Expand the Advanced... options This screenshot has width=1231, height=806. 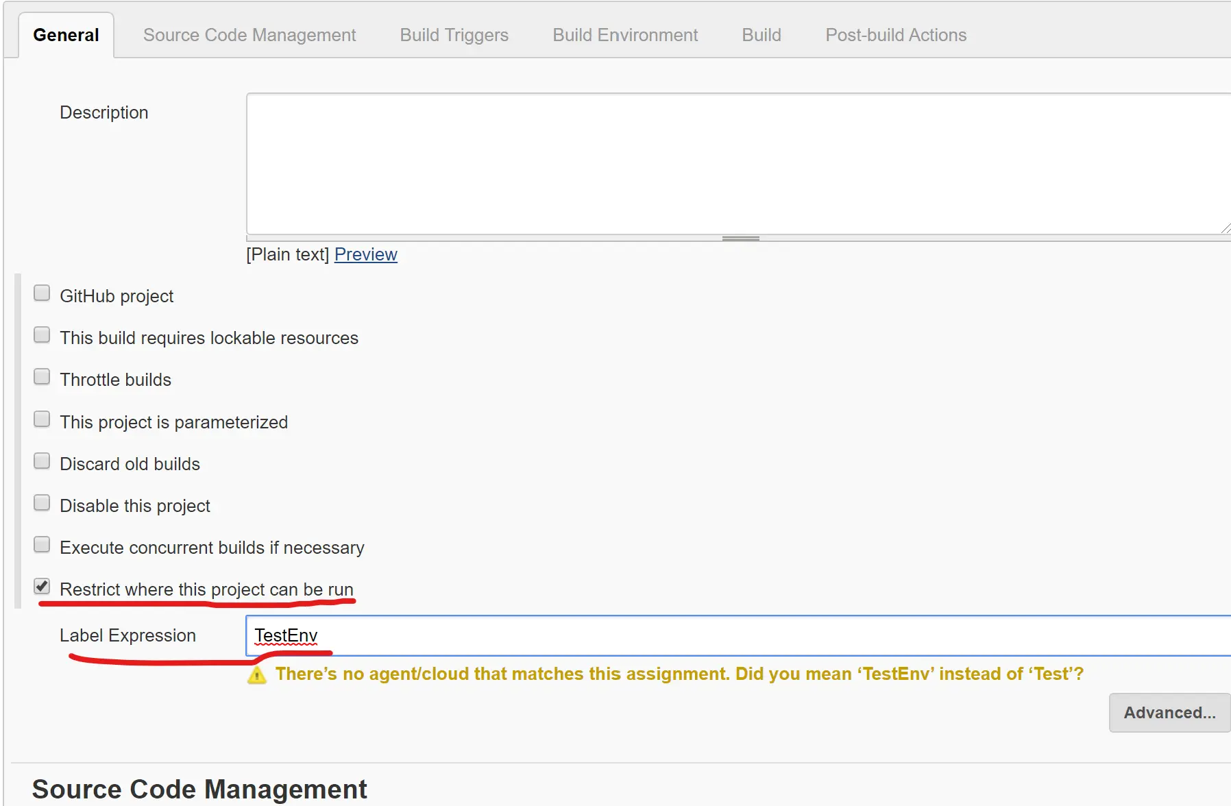click(1169, 713)
